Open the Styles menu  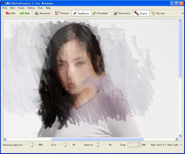coord(31,8)
